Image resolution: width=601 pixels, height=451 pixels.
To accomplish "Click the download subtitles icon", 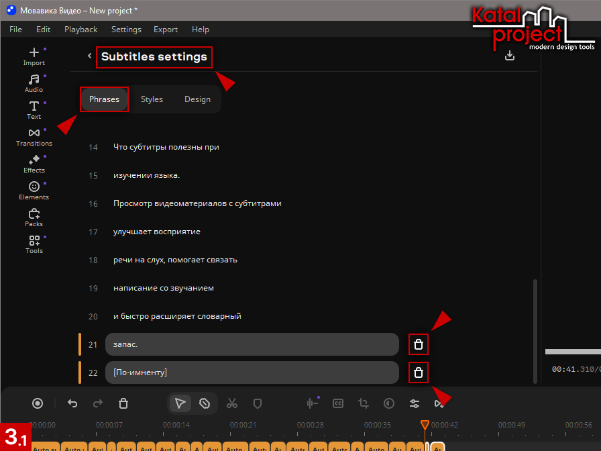I will click(x=510, y=56).
